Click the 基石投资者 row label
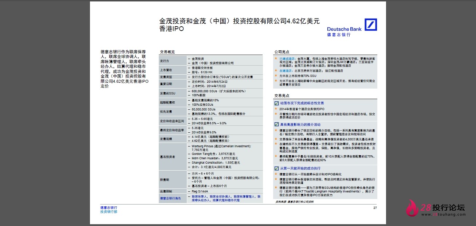Viewport: 476px width, 226px height. click(x=168, y=157)
